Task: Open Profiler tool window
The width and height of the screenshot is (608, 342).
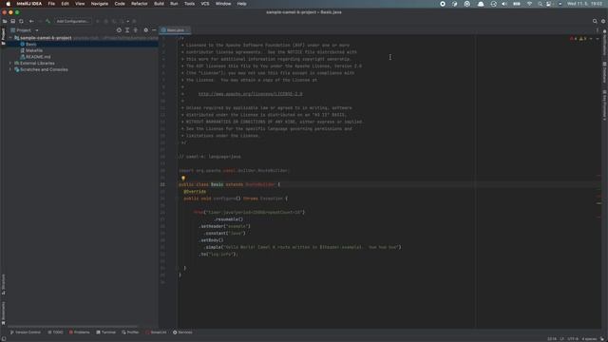Action: click(130, 332)
